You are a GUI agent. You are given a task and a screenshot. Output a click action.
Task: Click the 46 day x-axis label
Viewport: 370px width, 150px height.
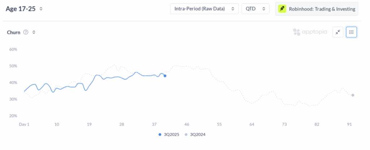(x=187, y=124)
